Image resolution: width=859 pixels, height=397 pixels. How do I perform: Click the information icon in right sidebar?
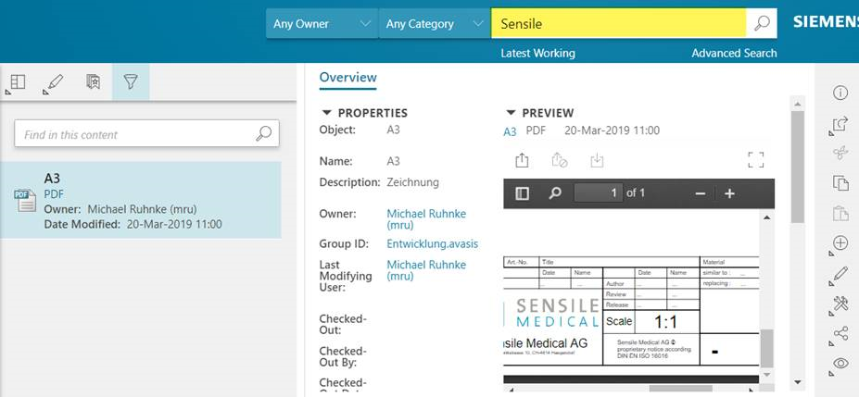click(840, 93)
